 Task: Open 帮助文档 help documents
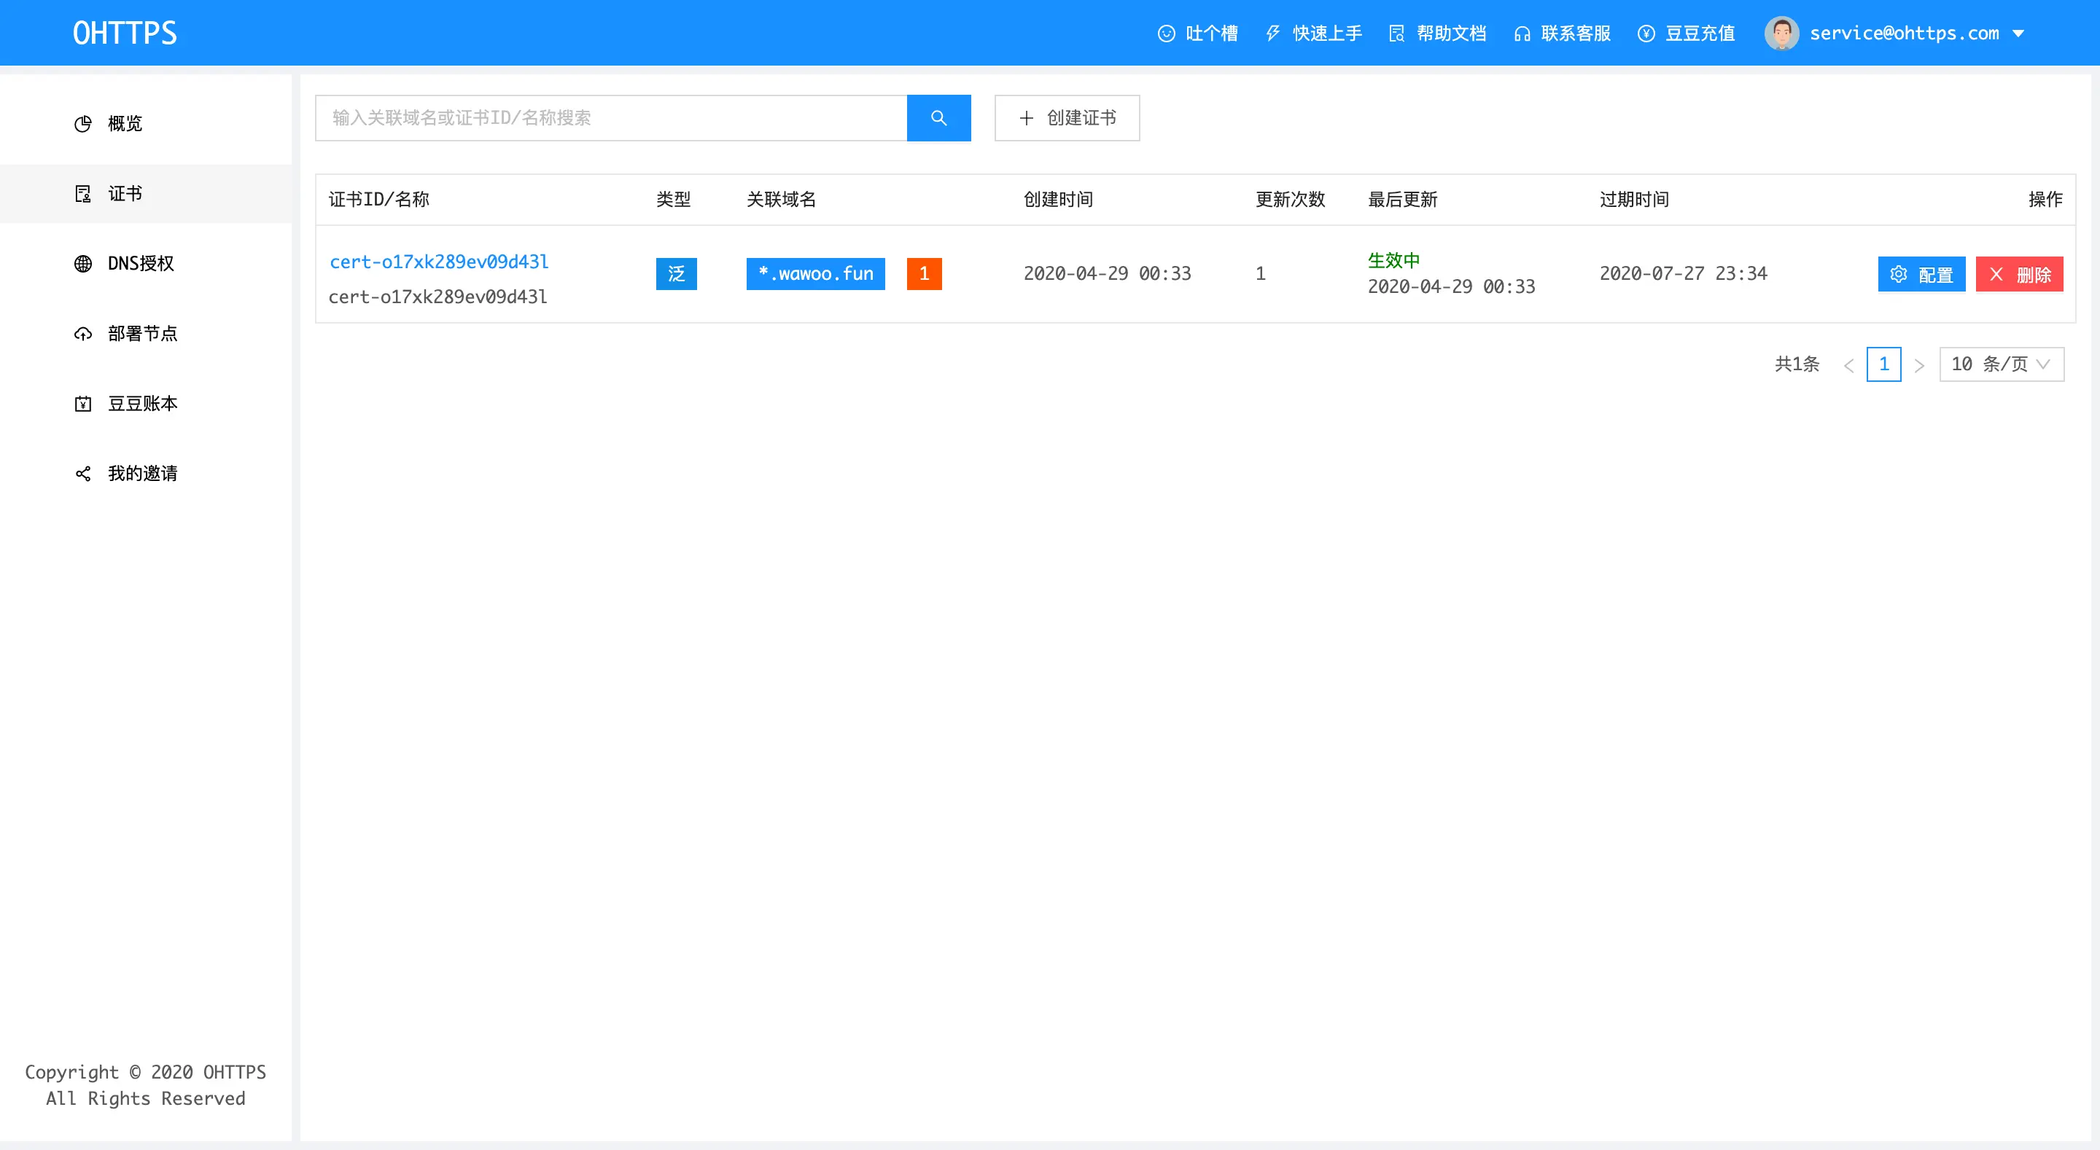pyautogui.click(x=1450, y=34)
